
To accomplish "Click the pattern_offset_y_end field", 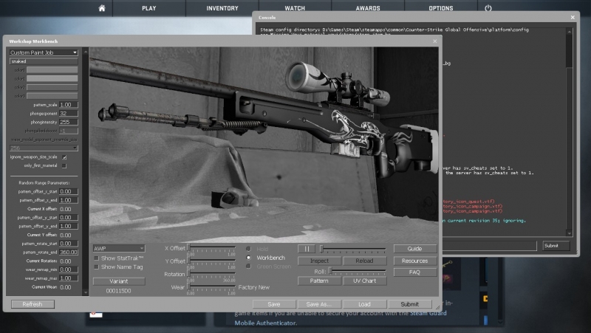I will (x=69, y=226).
